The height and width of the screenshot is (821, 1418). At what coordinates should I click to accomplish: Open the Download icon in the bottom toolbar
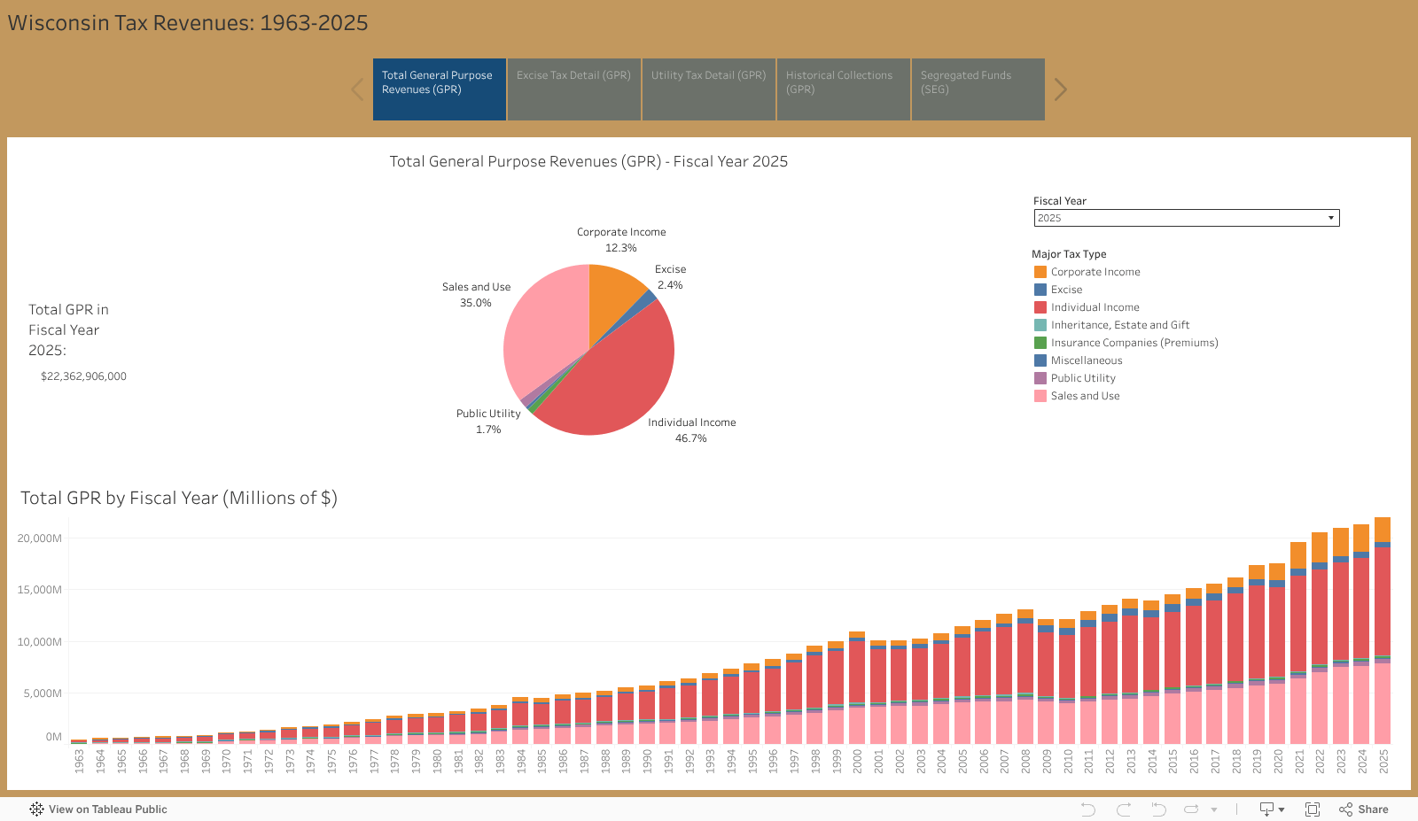pos(1266,809)
